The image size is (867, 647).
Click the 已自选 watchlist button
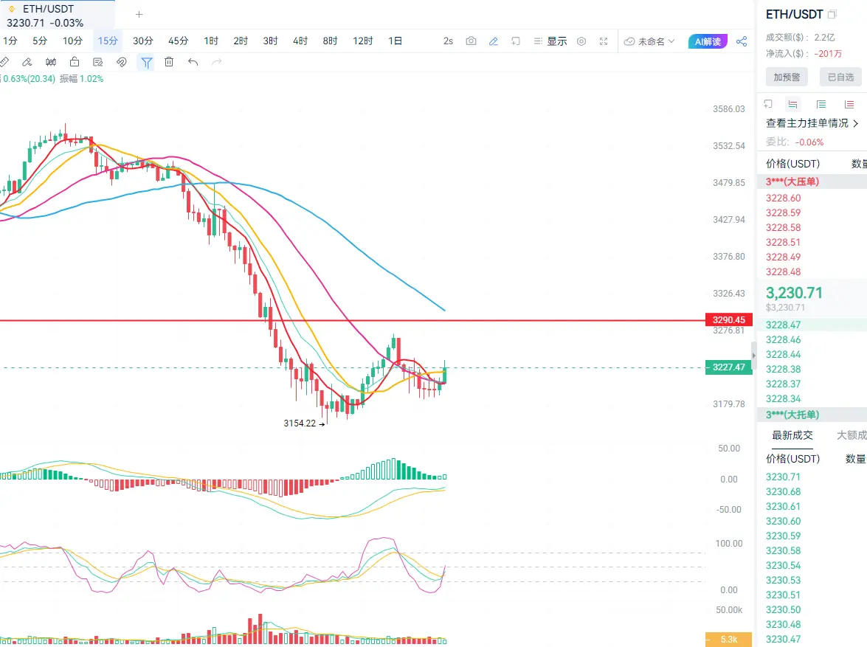(841, 77)
